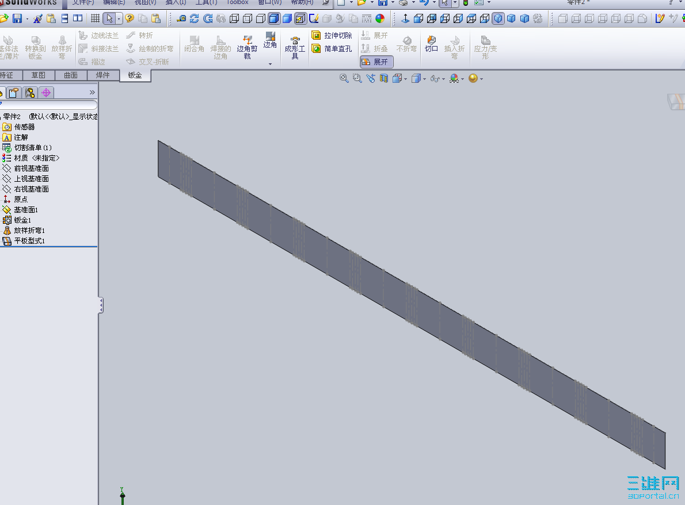Image resolution: width=685 pixels, height=505 pixels.
Task: Click the Hem (褶边) button
Action: 92,62
